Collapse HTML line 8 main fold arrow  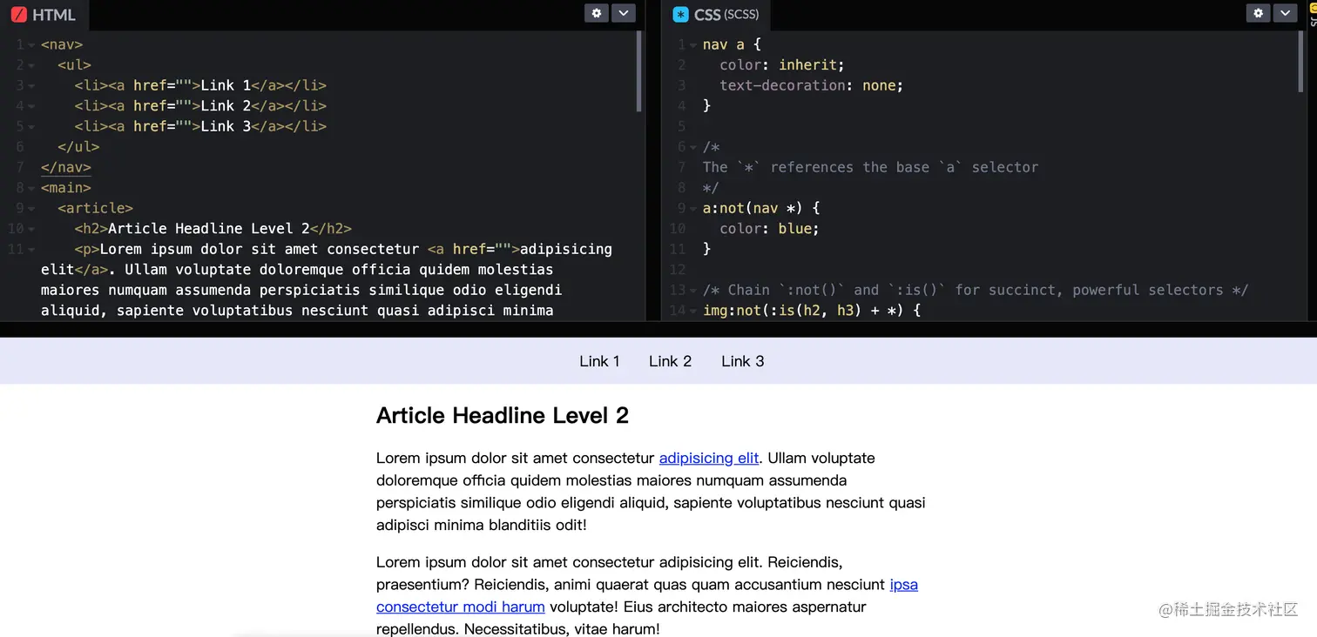coord(31,188)
